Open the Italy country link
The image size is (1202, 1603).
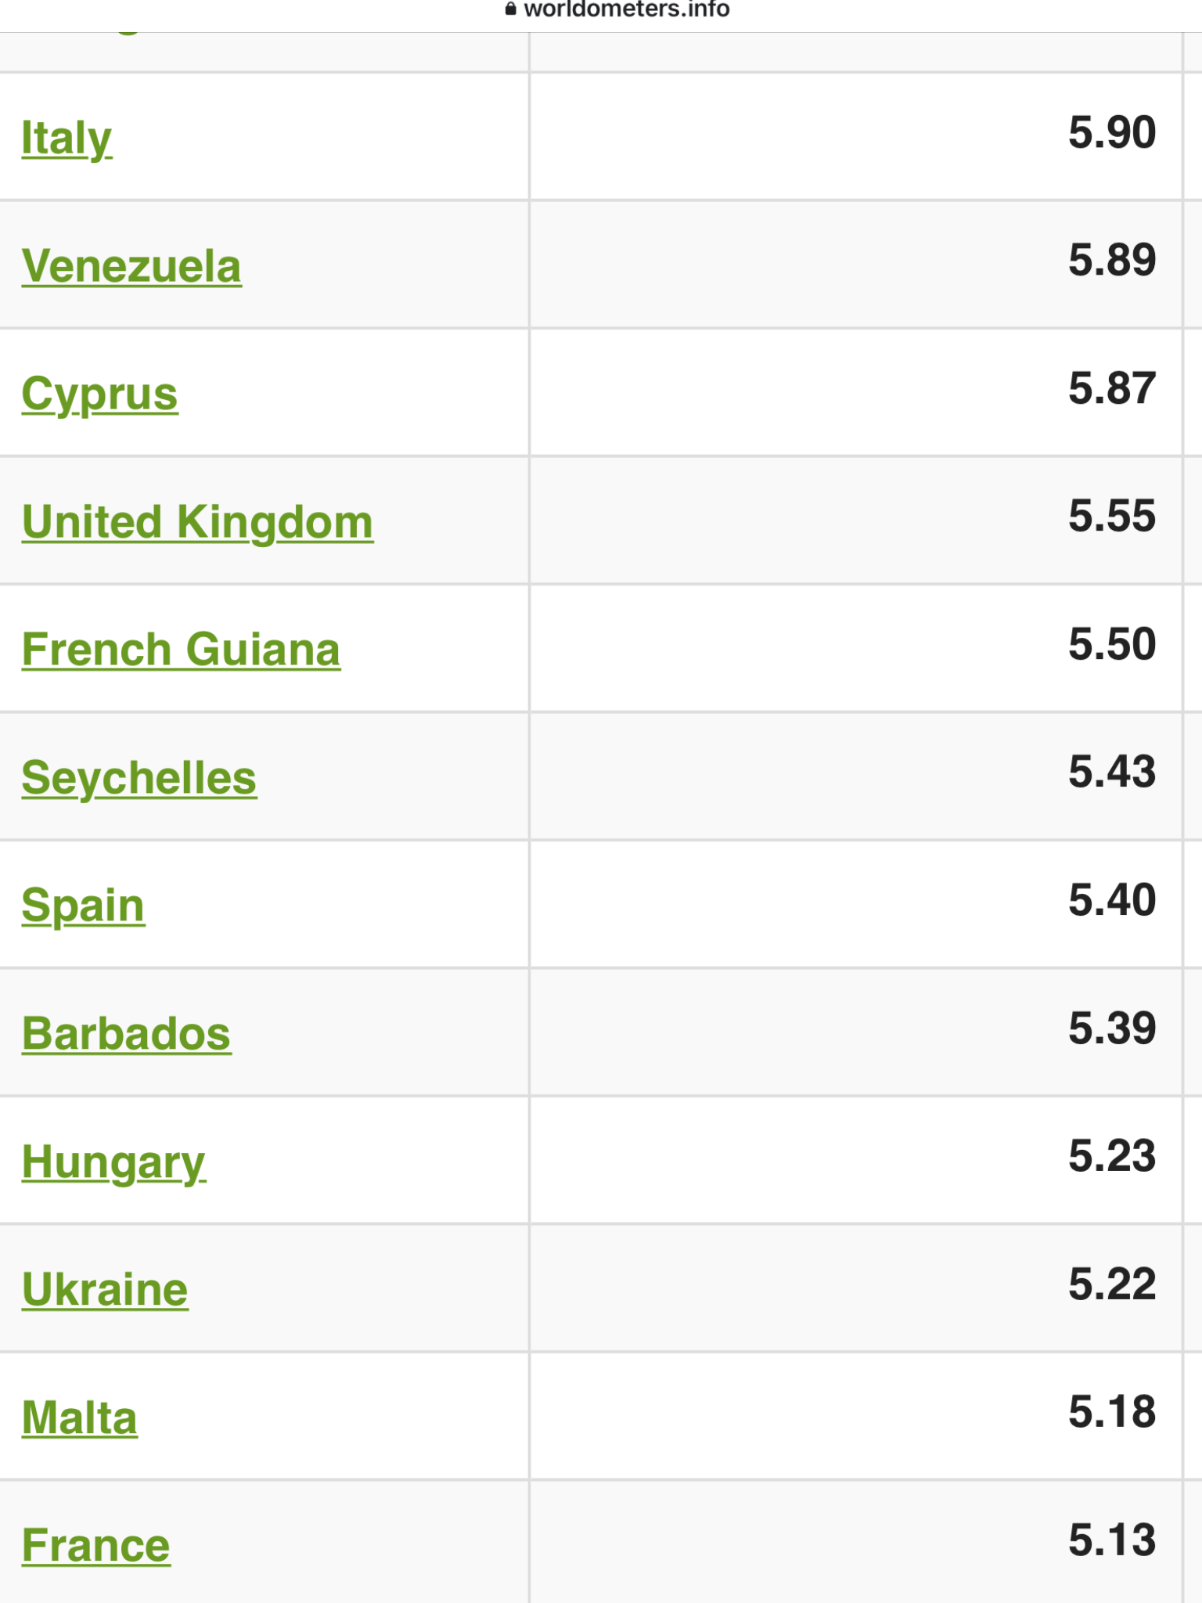[x=67, y=139]
